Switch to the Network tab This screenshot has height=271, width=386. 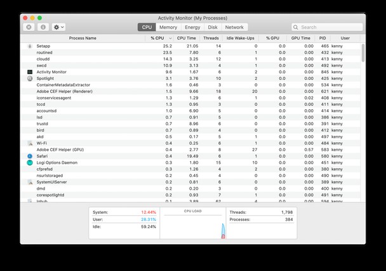[234, 27]
